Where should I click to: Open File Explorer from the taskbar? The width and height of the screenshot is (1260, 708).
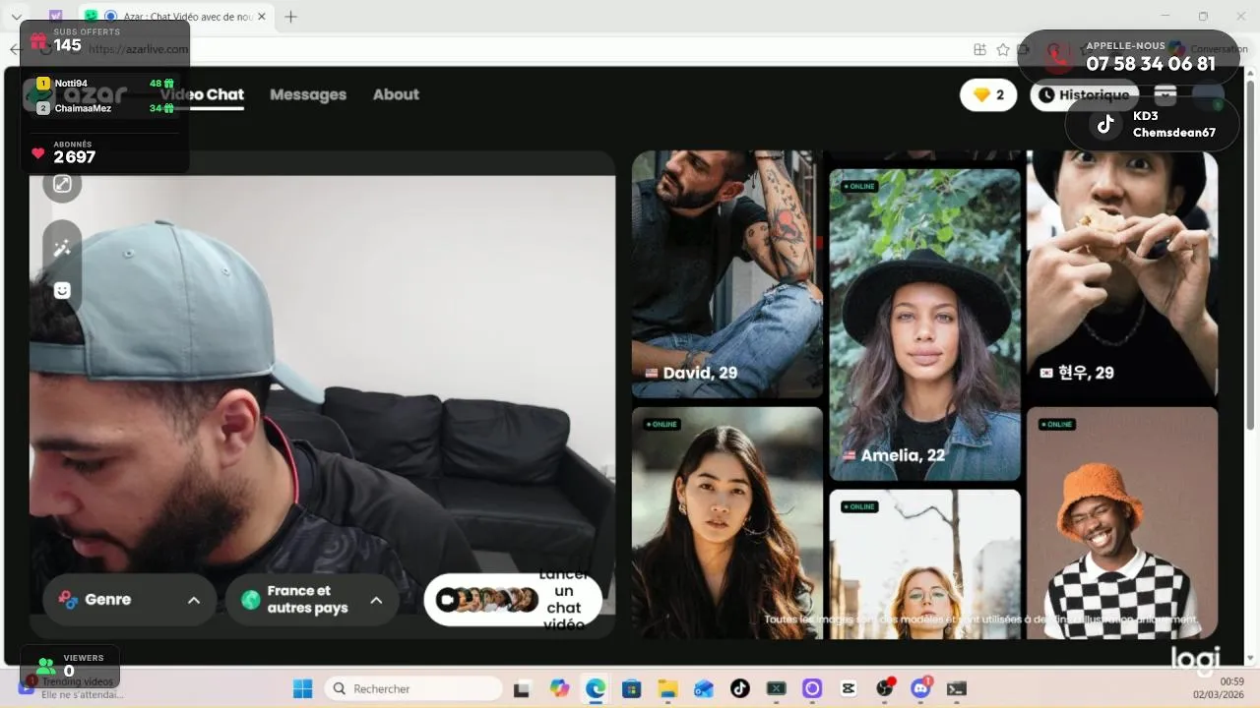(x=668, y=689)
